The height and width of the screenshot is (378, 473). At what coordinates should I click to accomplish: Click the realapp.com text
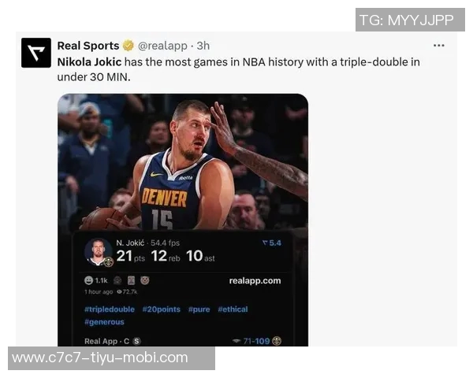point(255,280)
